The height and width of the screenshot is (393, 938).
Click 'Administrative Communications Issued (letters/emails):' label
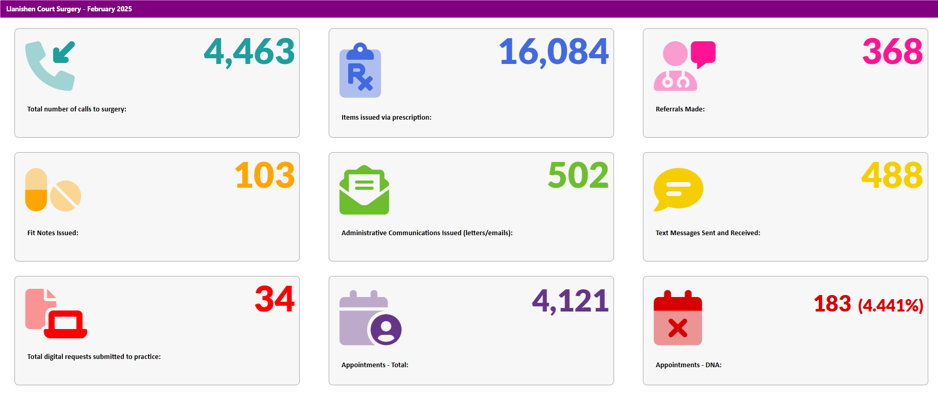tap(427, 233)
